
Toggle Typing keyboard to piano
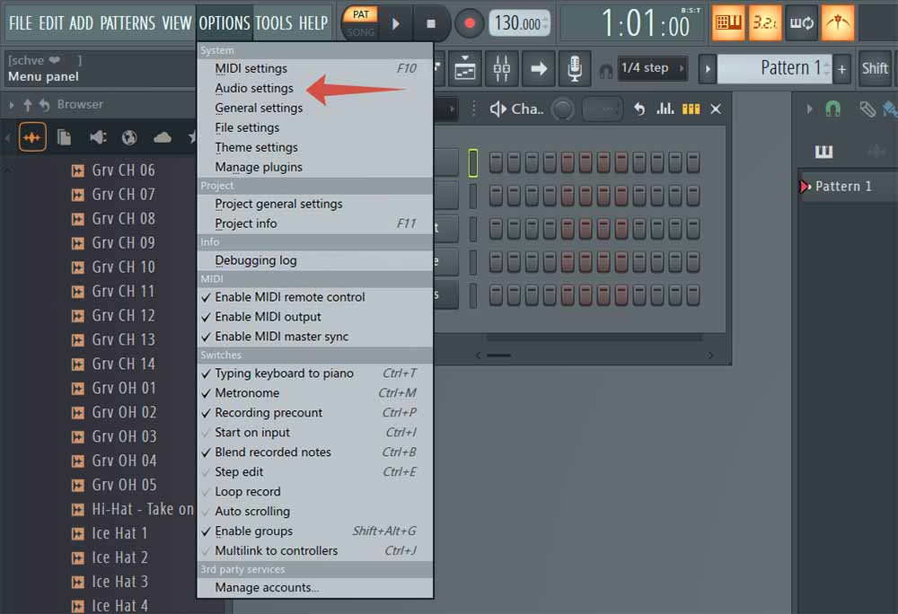point(284,373)
